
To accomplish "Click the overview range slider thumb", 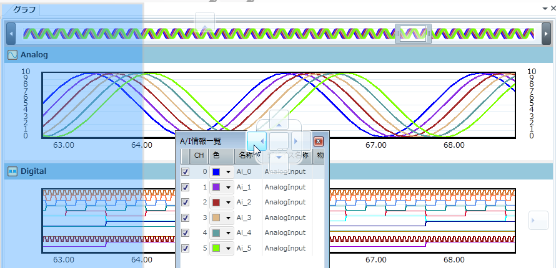I will pyautogui.click(x=413, y=33).
